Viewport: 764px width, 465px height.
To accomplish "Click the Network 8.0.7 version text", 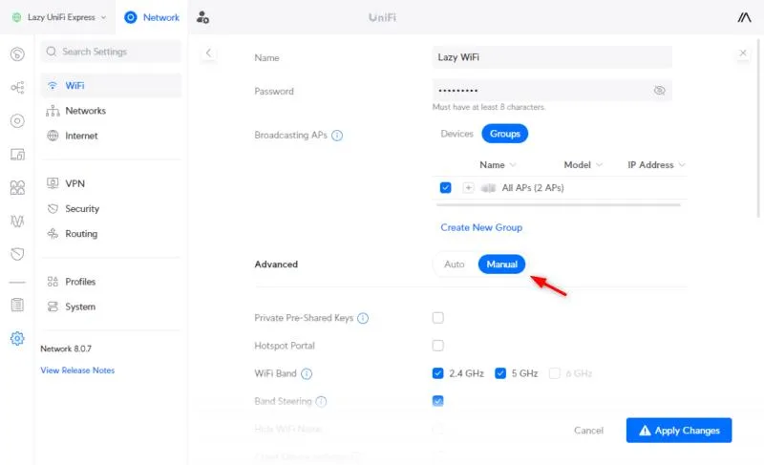I will click(66, 349).
